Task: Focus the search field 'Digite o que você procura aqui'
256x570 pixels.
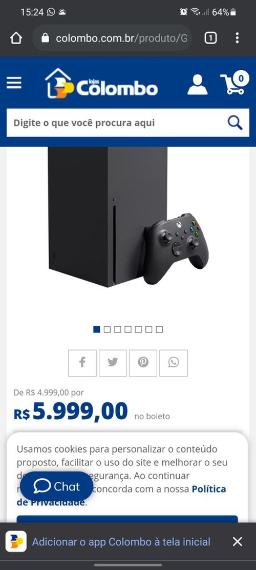Action: tap(116, 123)
